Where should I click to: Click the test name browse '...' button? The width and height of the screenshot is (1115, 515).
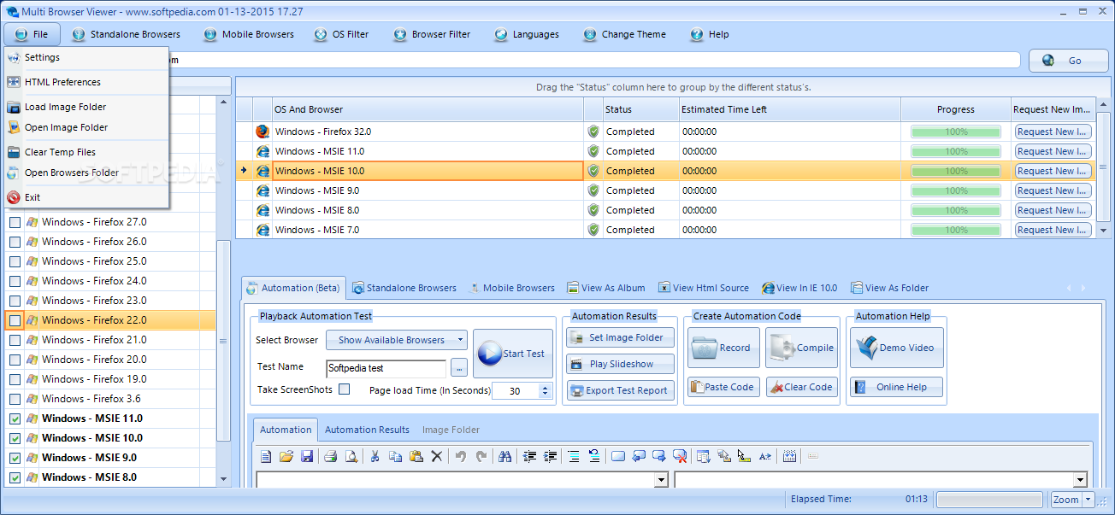point(459,368)
